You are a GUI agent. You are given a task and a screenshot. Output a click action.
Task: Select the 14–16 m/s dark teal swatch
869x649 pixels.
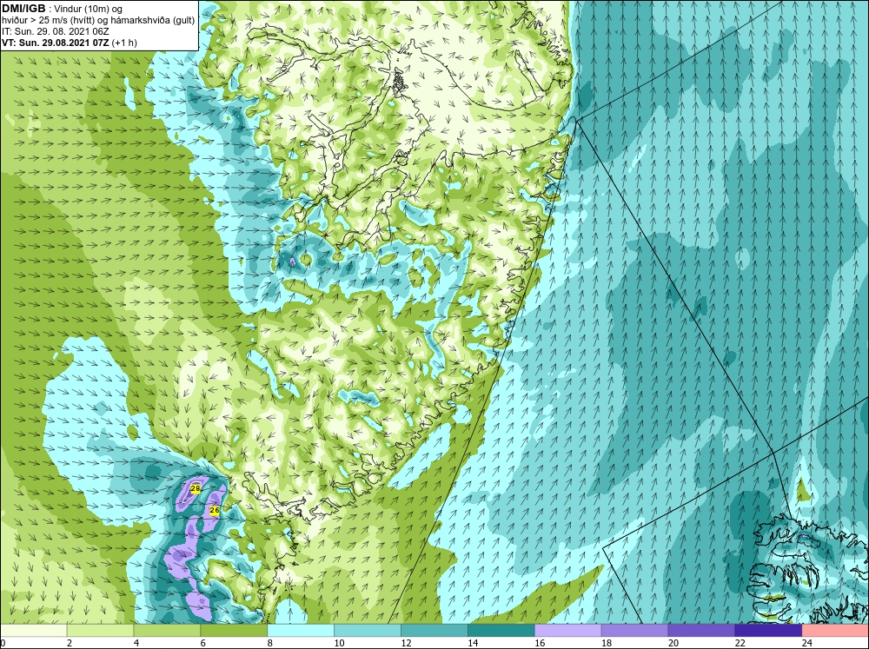click(x=501, y=630)
